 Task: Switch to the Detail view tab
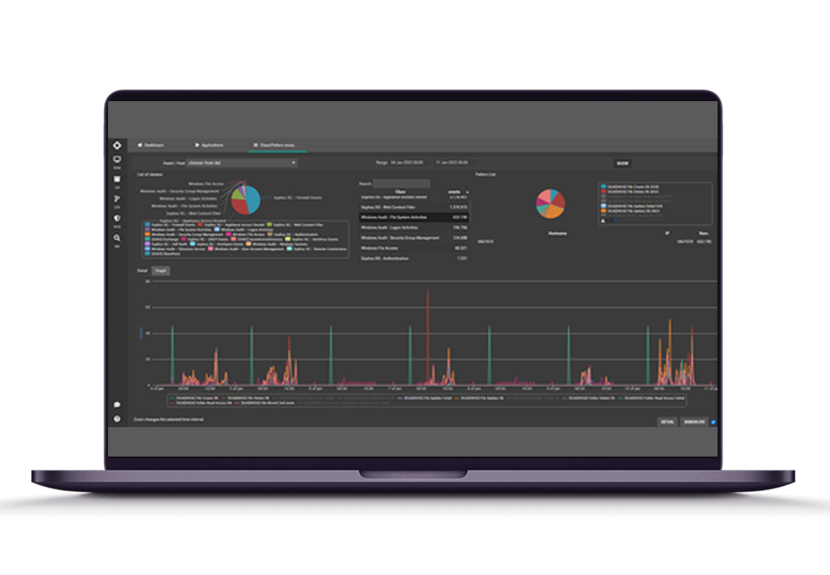[x=143, y=271]
